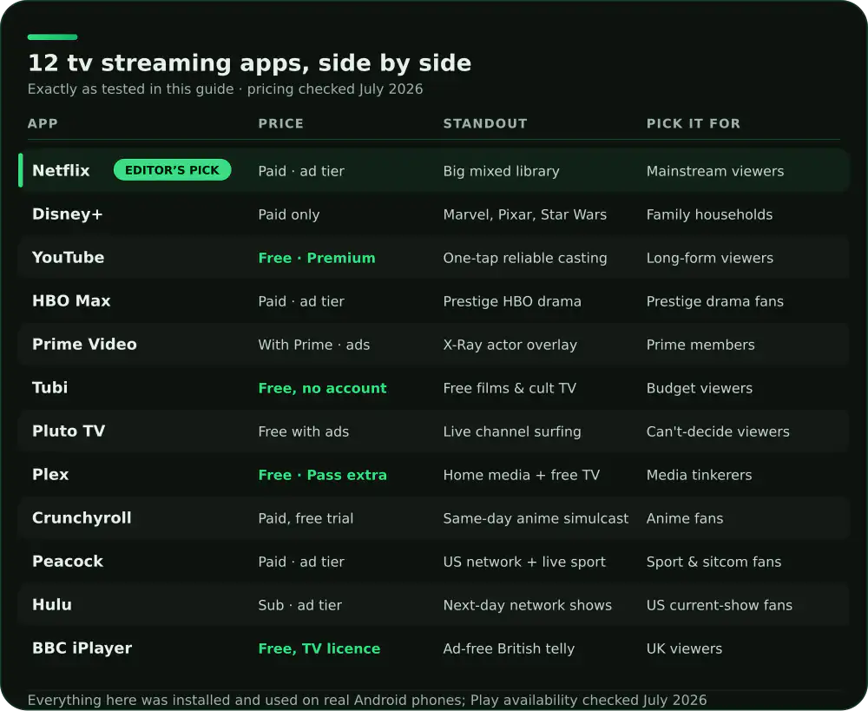The height and width of the screenshot is (711, 868).
Task: Select the Hulu app name
Action: click(52, 605)
